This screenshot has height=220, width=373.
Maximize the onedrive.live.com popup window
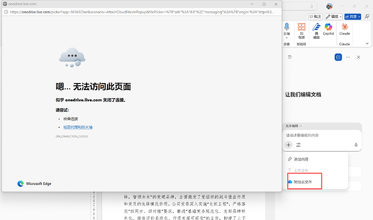click(x=264, y=4)
